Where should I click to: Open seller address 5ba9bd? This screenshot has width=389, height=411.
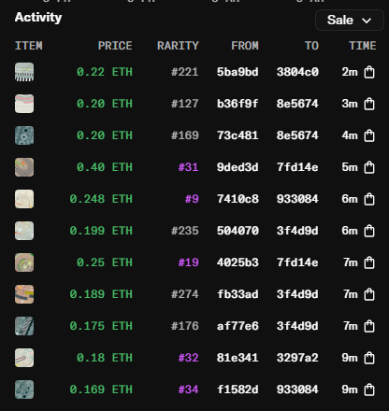238,72
